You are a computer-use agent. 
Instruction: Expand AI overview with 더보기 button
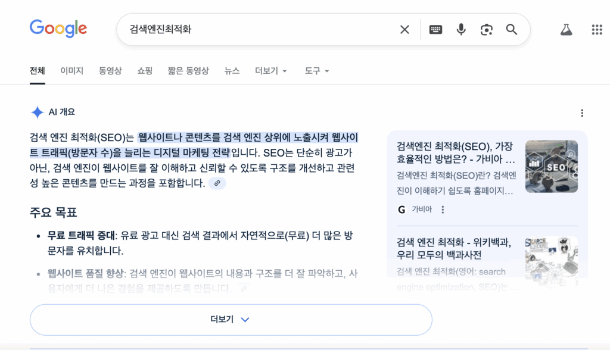click(231, 320)
